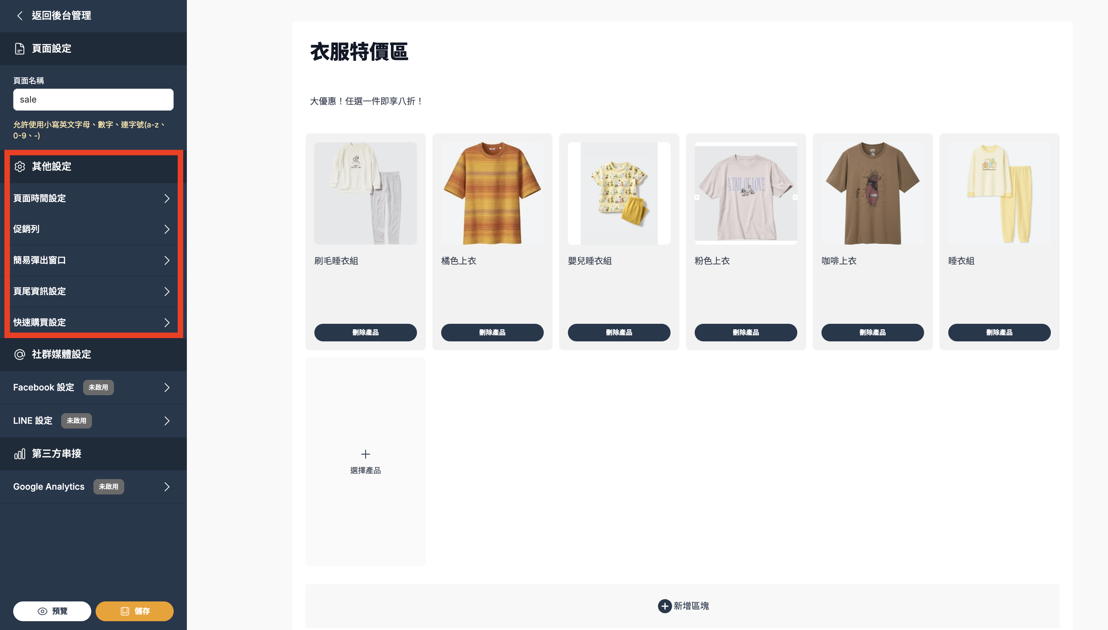Delete the 橘色上衣 product
1108x630 pixels.
[492, 332]
